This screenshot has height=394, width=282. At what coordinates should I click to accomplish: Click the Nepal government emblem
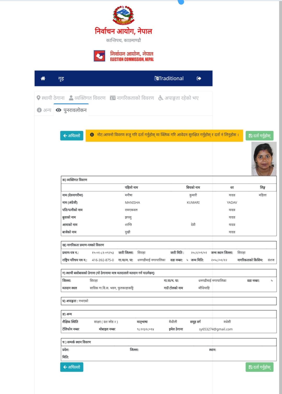[124, 15]
